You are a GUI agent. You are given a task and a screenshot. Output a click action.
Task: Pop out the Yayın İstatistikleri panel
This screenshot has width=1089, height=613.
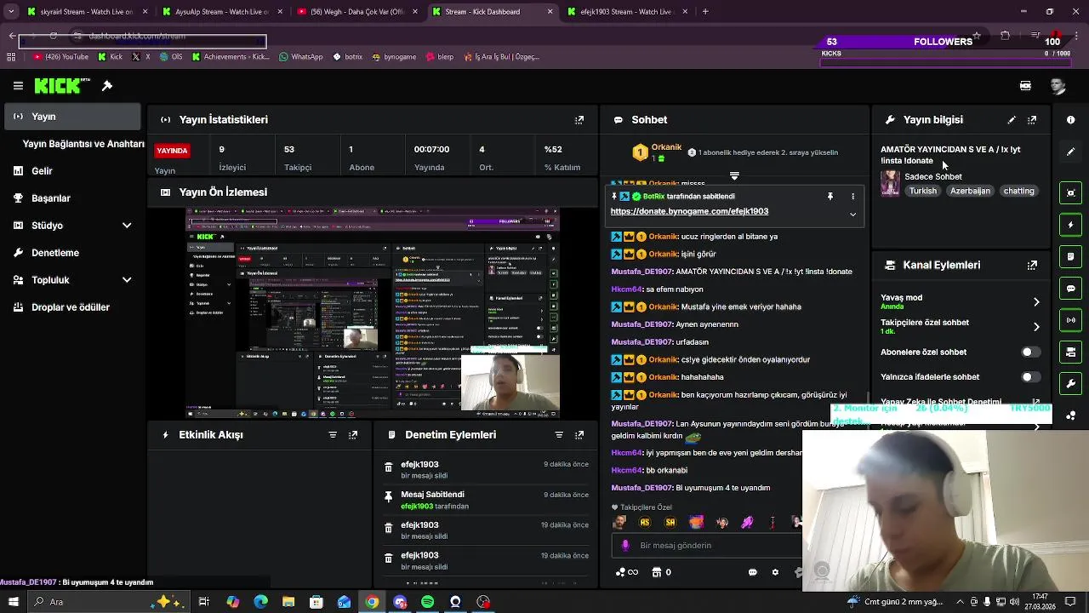579,120
